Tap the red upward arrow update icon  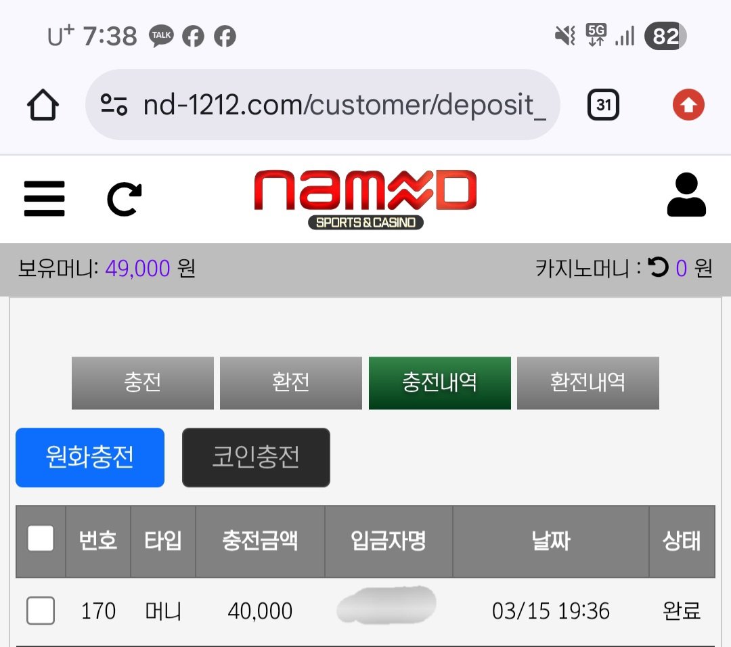pos(688,104)
